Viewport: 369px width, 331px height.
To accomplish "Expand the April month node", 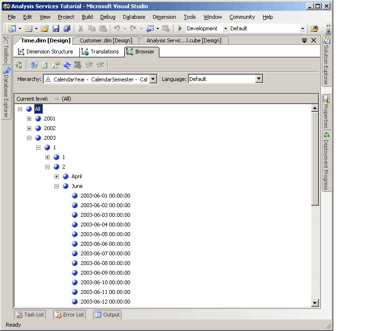I will (x=57, y=176).
